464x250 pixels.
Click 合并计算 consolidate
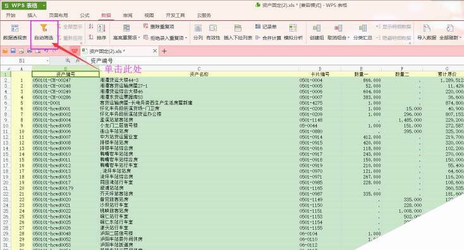coord(268,38)
